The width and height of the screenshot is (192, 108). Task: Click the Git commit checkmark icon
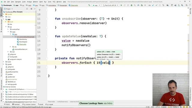[x=156, y=5]
